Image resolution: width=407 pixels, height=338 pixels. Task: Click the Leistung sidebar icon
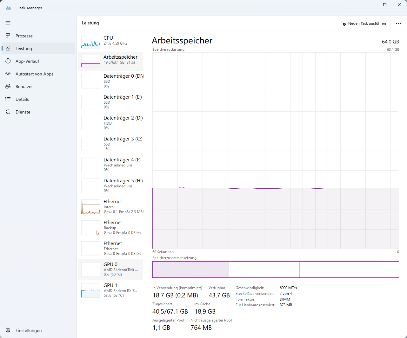[8, 48]
